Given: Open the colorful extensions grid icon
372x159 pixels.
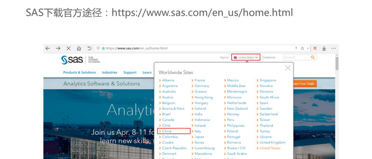Looking at the screenshot, I should 315,49.
